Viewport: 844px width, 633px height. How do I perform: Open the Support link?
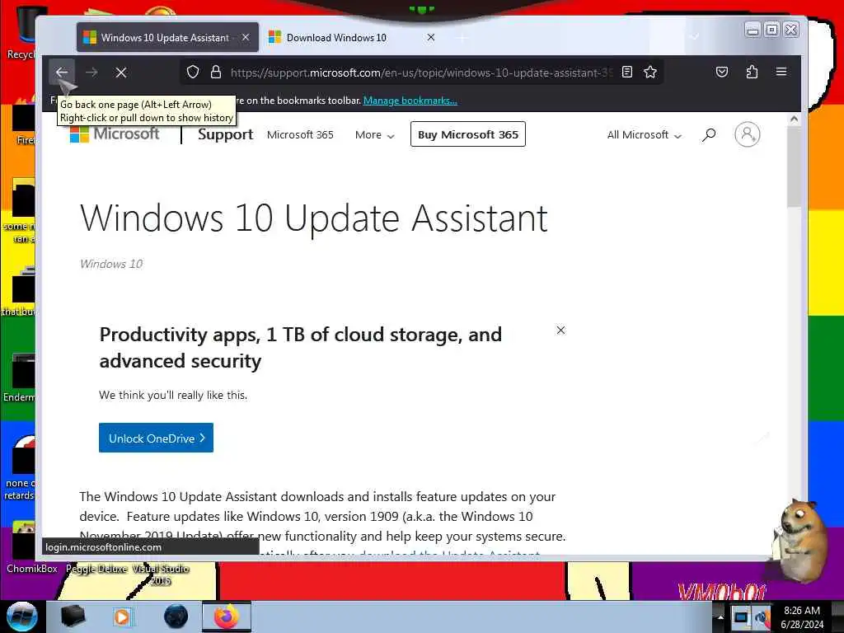(x=225, y=134)
